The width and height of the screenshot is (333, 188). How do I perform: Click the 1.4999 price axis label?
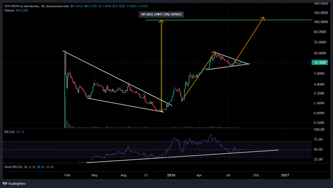(x=319, y=104)
